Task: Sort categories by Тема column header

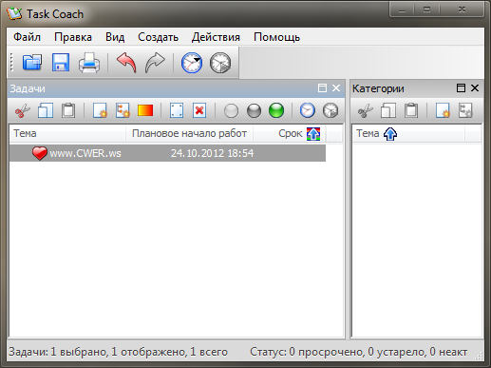Action: [408, 133]
